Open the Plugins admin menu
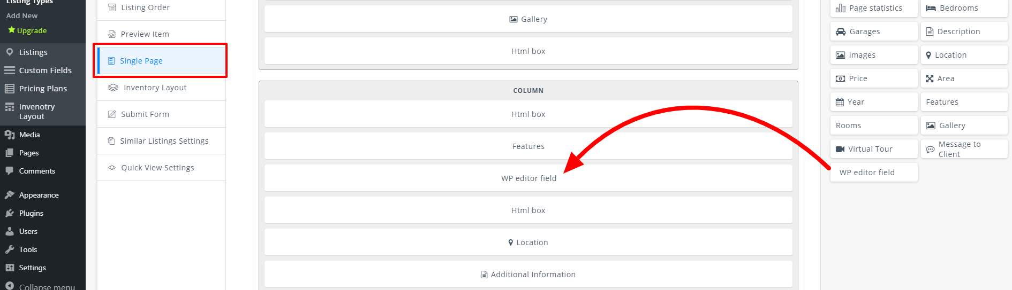The image size is (1012, 290). [43, 213]
